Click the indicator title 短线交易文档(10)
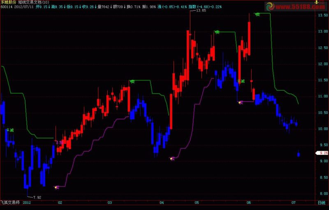 pos(34,2)
